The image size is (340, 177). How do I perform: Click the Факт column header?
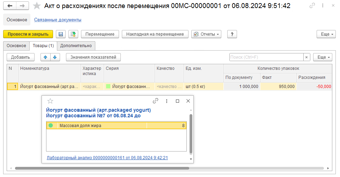coord(278,78)
